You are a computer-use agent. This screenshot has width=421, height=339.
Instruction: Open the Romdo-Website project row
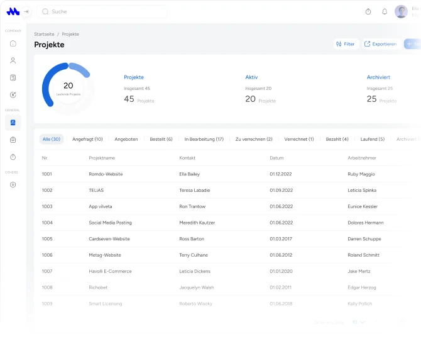[106, 174]
